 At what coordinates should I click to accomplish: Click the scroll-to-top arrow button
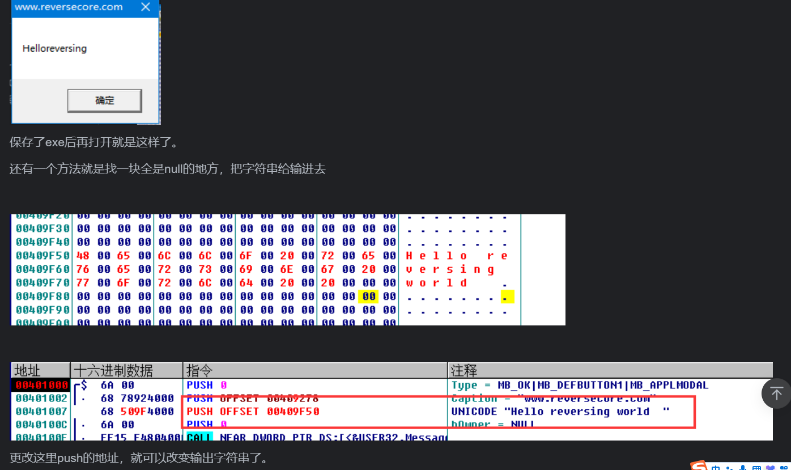coord(776,393)
